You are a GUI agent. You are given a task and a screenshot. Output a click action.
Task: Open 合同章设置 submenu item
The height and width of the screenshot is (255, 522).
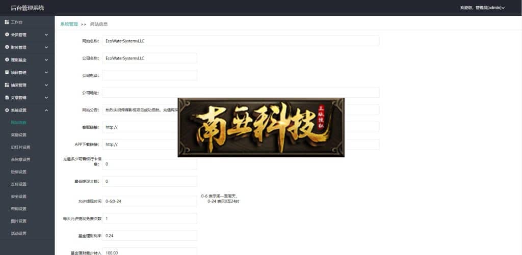(20, 159)
